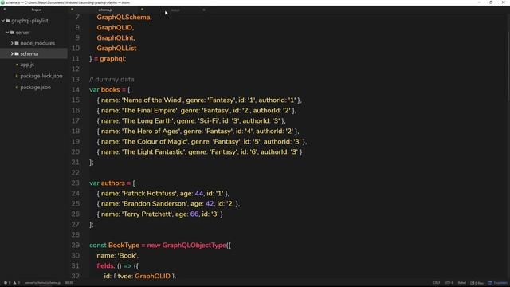Click 'The Colour of Magic' string
510x287 pixels.
[155, 142]
